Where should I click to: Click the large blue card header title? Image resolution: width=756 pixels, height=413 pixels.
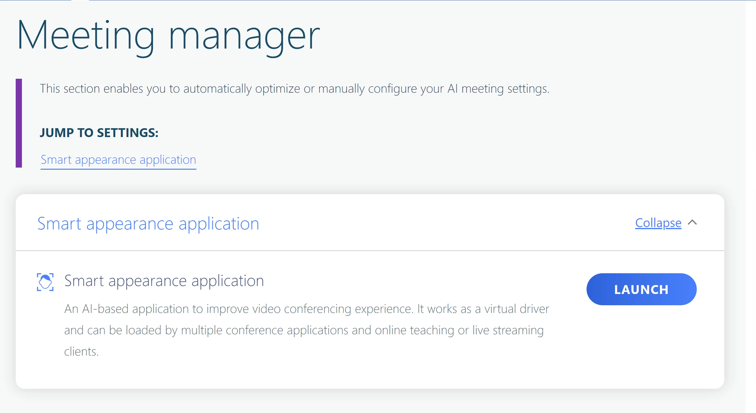pos(148,224)
